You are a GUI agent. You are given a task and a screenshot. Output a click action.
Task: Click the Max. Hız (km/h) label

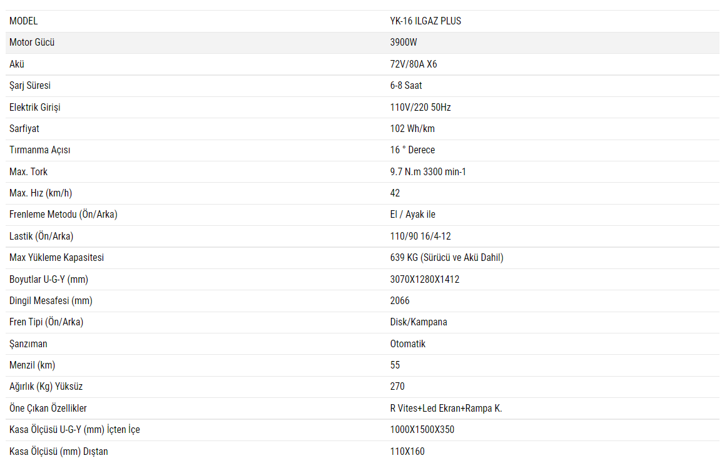click(45, 193)
